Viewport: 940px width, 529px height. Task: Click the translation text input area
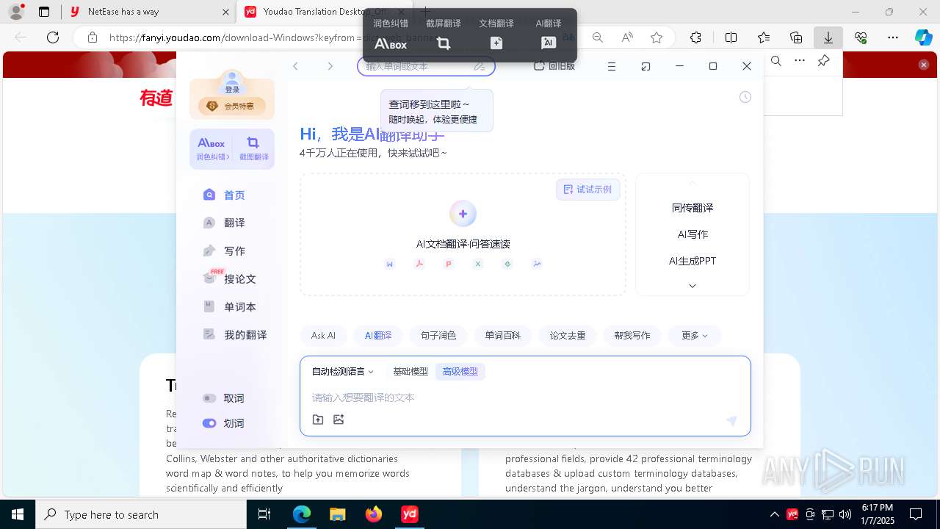(x=525, y=397)
